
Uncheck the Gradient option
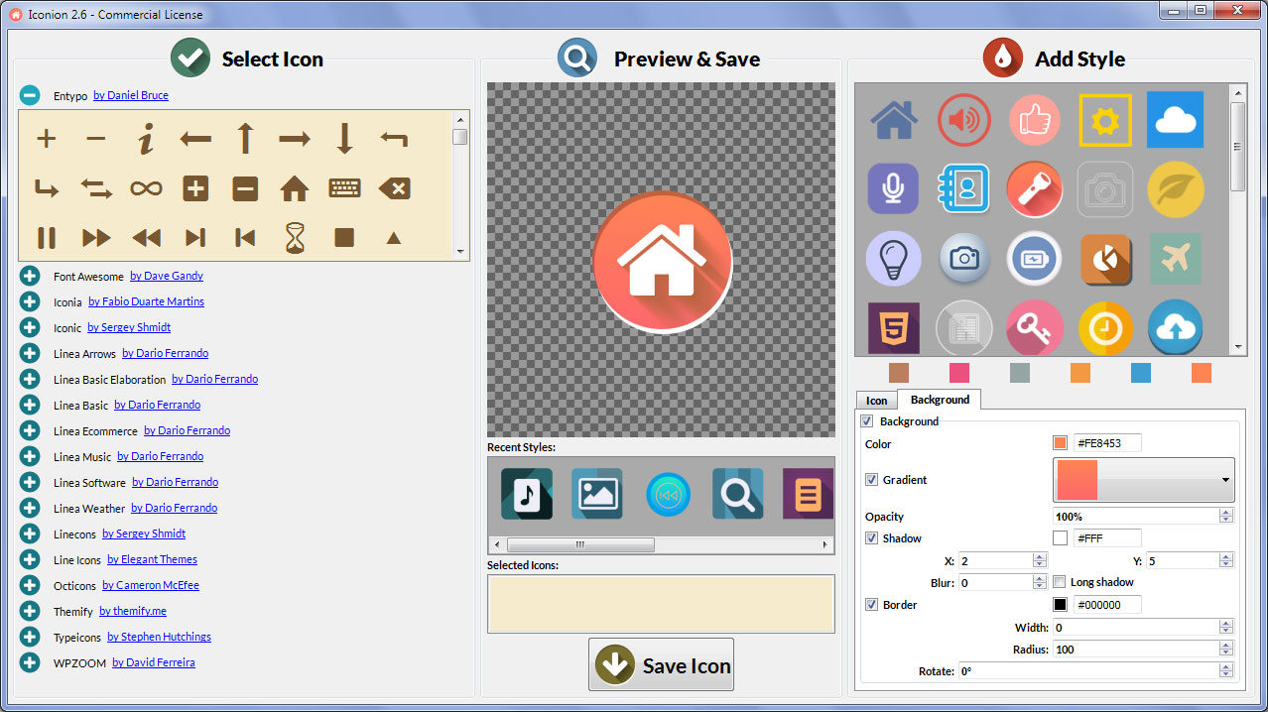tap(871, 480)
